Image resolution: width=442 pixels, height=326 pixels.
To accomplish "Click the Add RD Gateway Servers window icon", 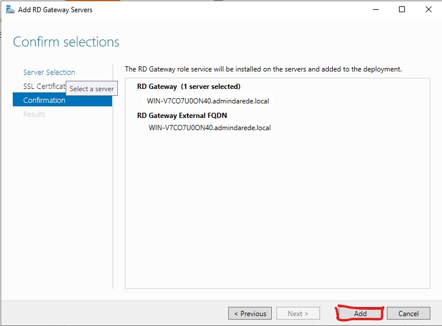I will pos(10,9).
